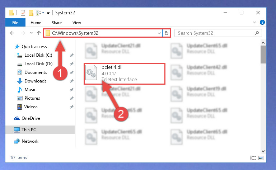This screenshot has height=170, width=276.
Task: Switch to details view icon in status bar
Action: coord(253,158)
